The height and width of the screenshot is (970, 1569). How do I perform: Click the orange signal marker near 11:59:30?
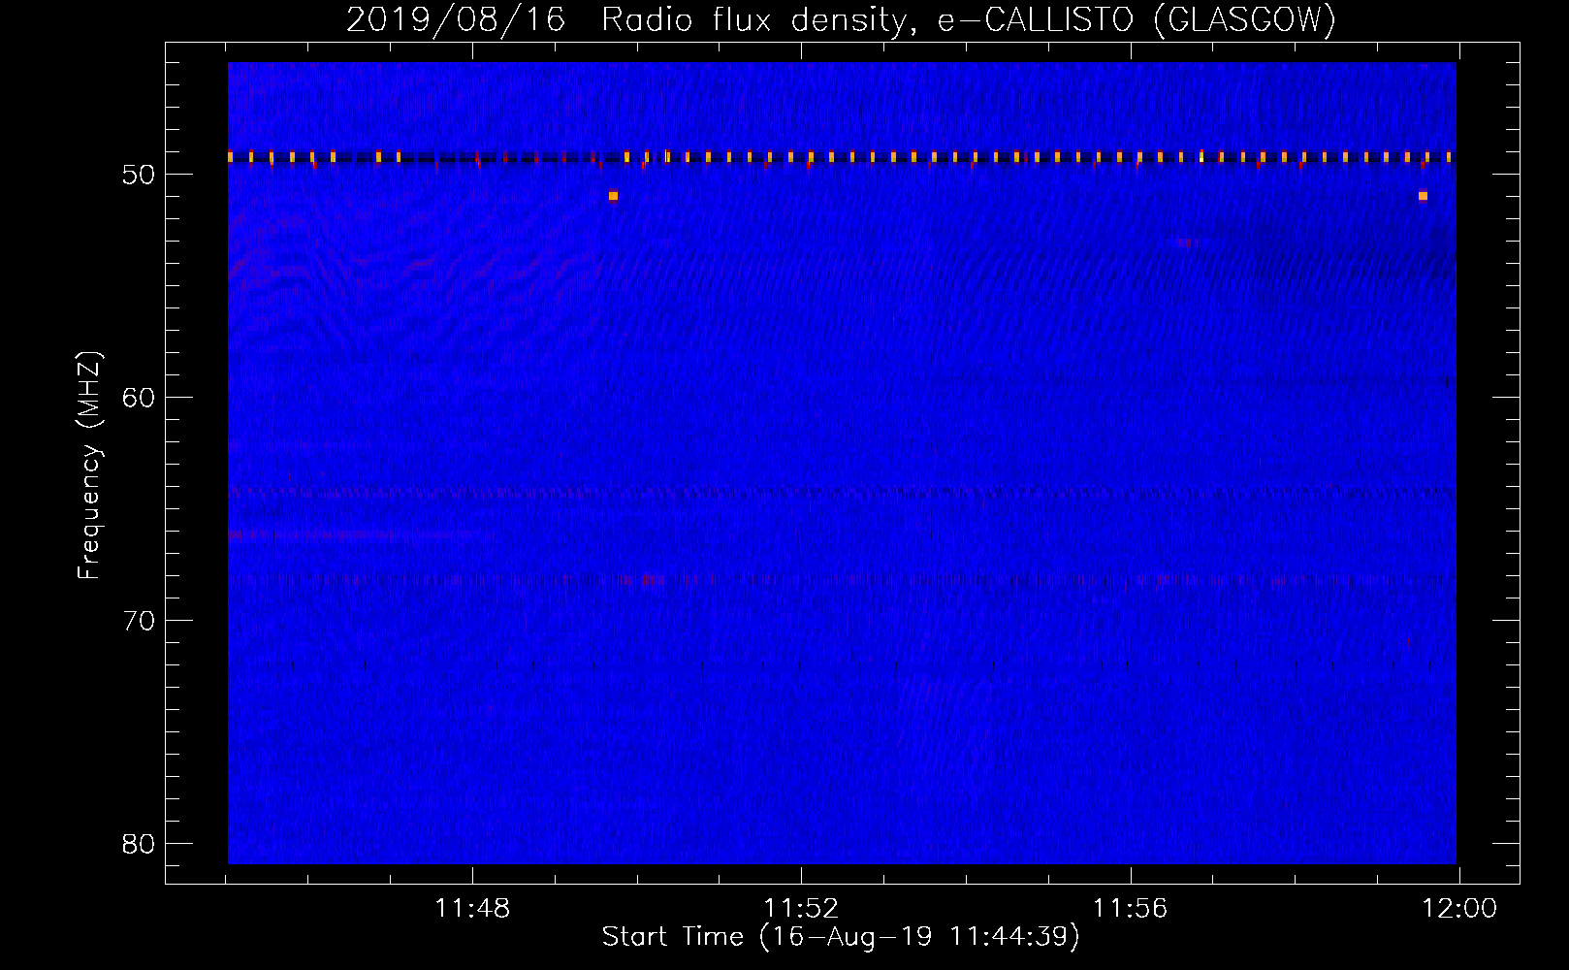coord(1423,196)
